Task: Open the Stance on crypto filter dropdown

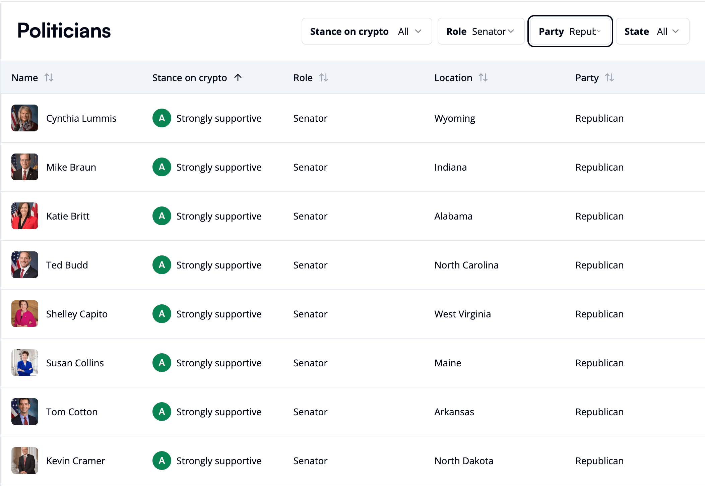Action: coord(367,32)
